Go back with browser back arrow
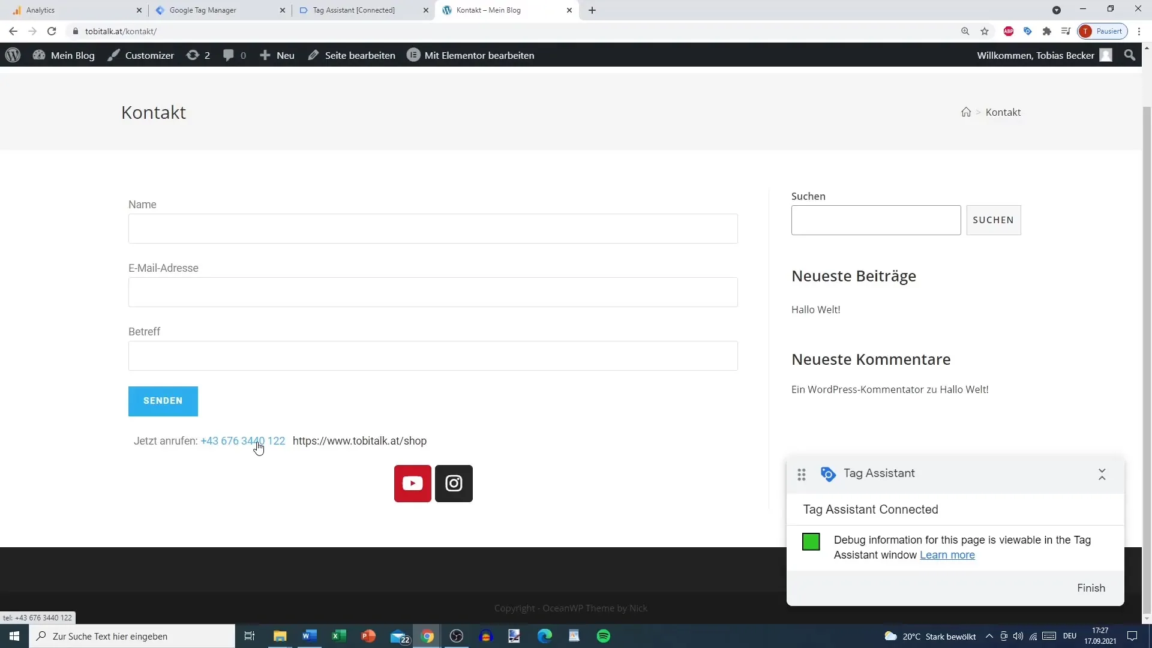The width and height of the screenshot is (1152, 648). click(x=13, y=31)
